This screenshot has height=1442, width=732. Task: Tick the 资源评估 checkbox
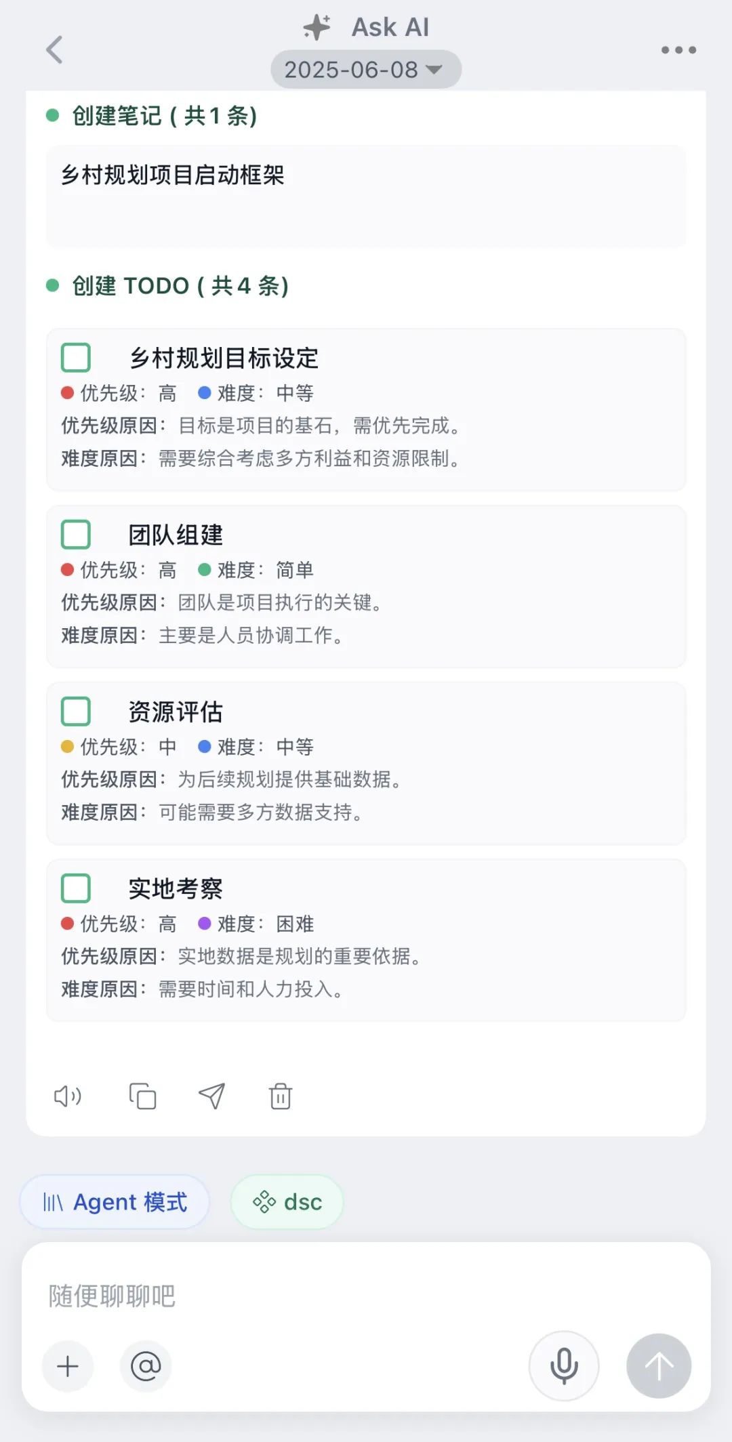click(x=76, y=712)
